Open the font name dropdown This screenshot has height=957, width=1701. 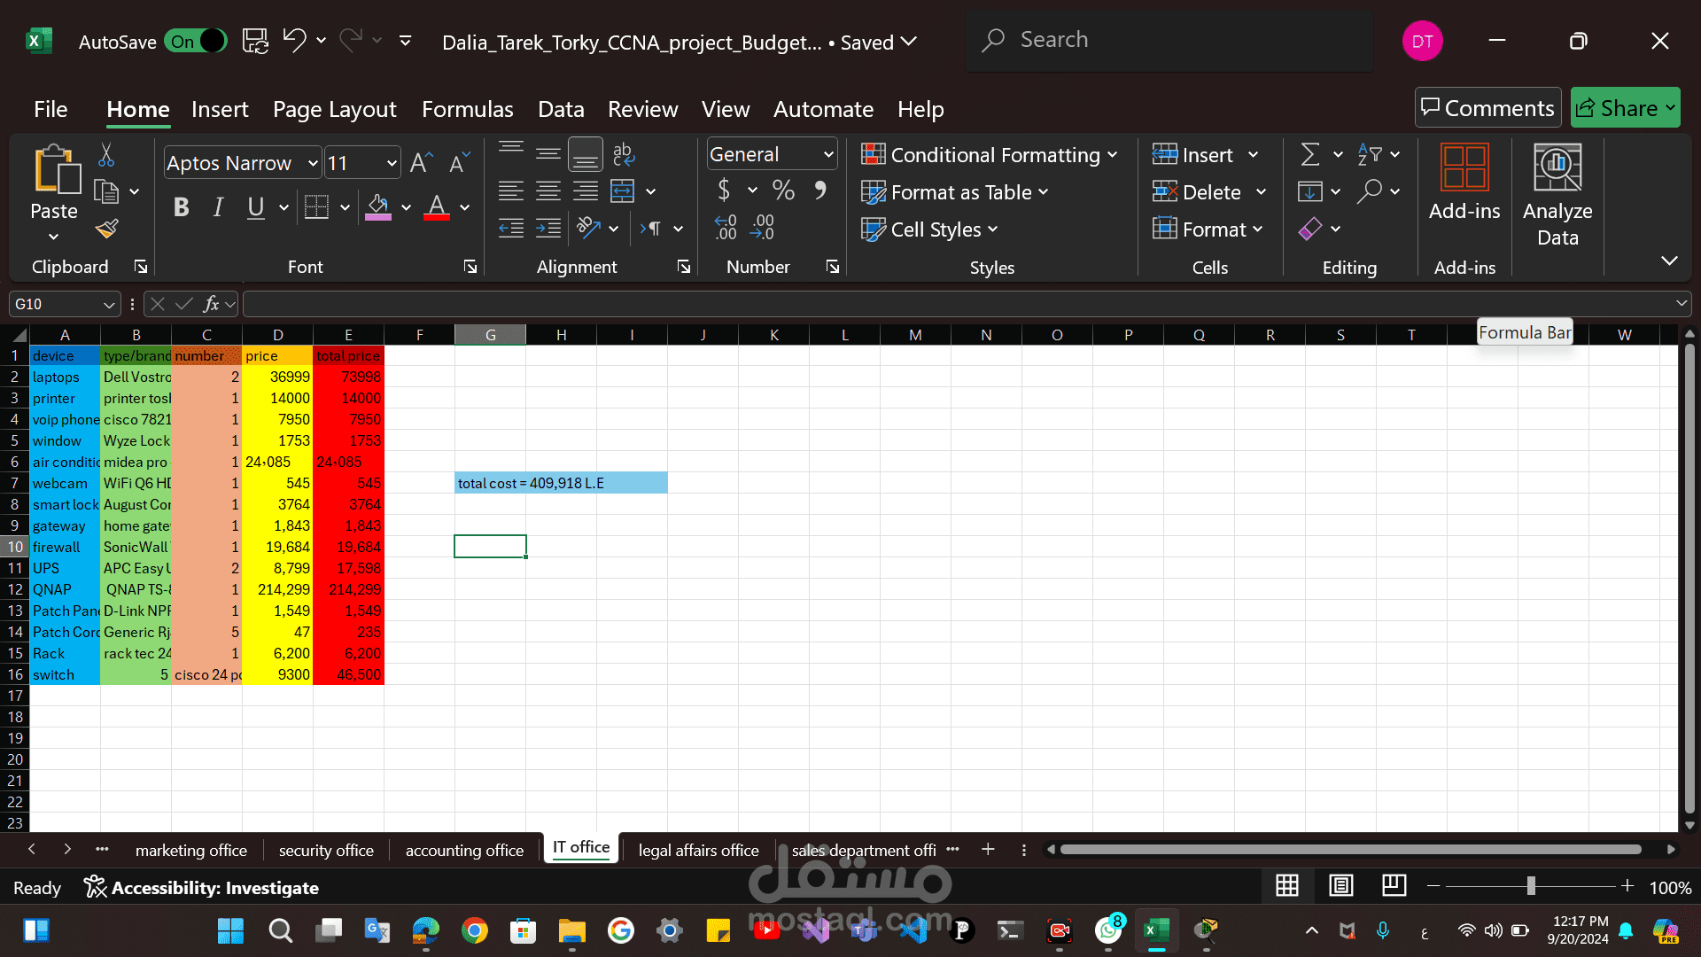coord(313,163)
